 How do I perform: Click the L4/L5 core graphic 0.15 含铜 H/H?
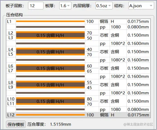click(50, 52)
